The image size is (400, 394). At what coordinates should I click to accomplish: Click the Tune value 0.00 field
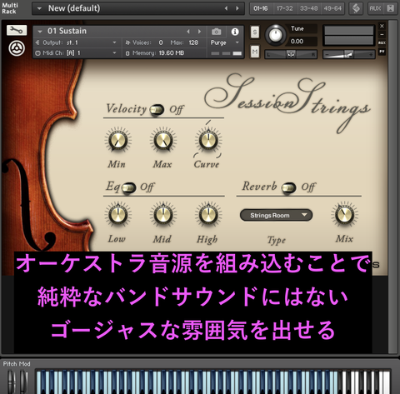[x=302, y=42]
